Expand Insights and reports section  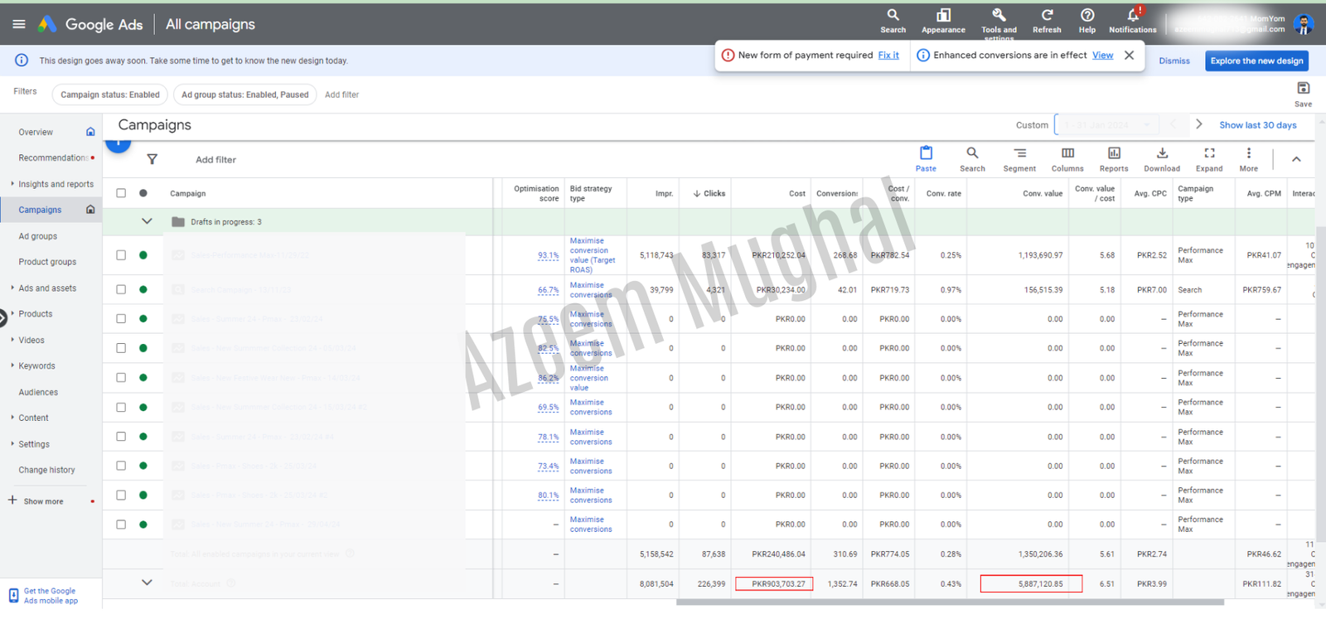tap(56, 184)
